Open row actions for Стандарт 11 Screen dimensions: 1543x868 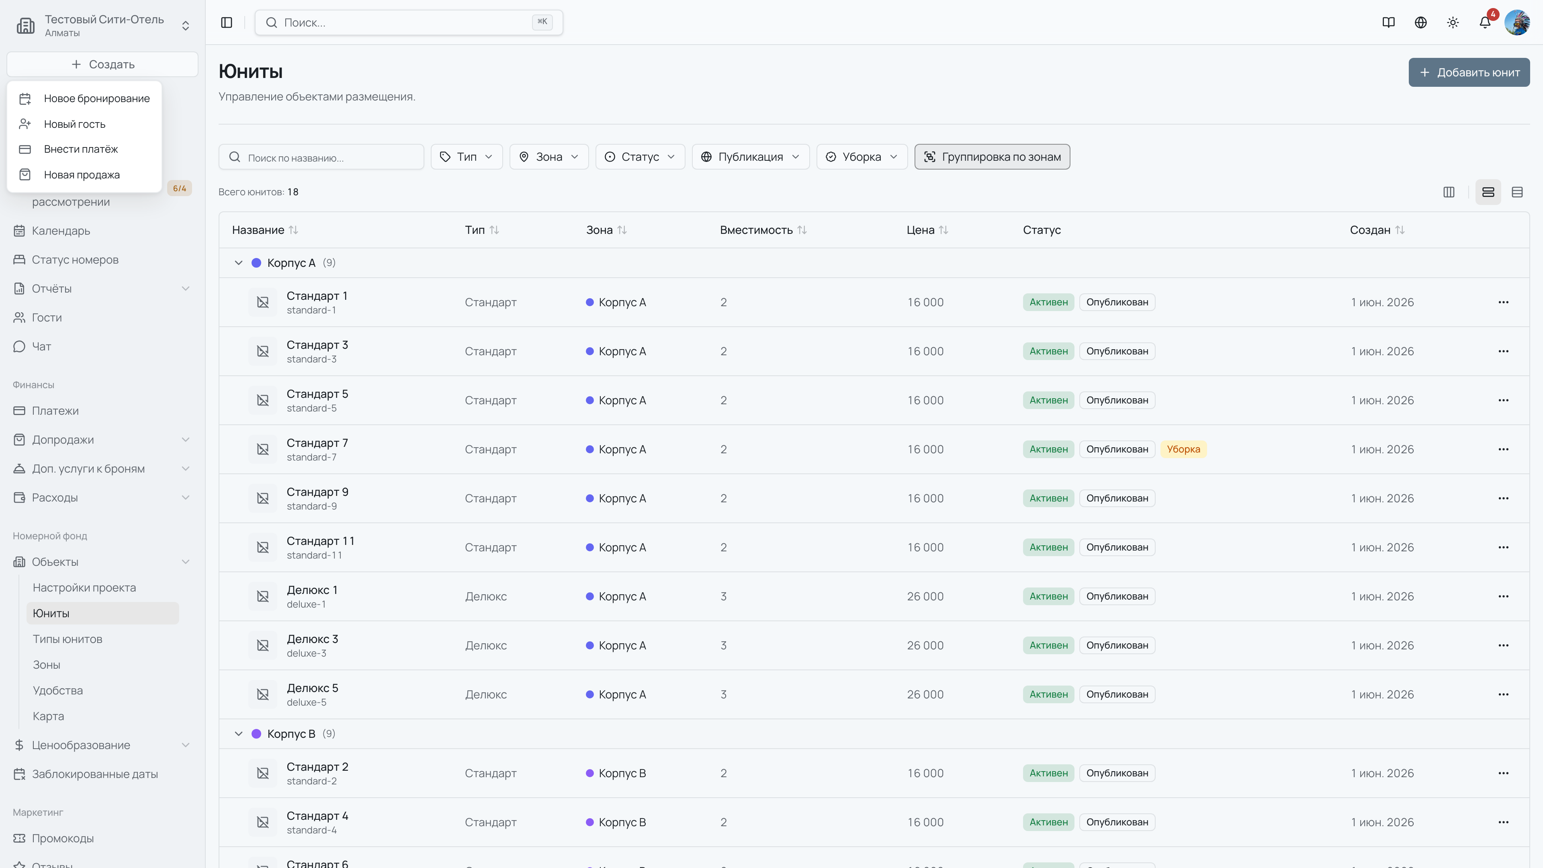click(1504, 547)
